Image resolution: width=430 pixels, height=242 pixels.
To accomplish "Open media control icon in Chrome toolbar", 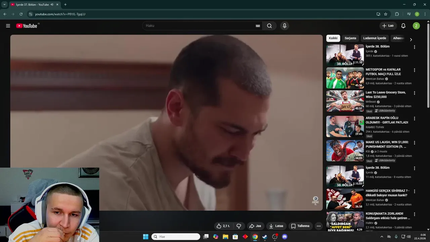I will [x=409, y=14].
